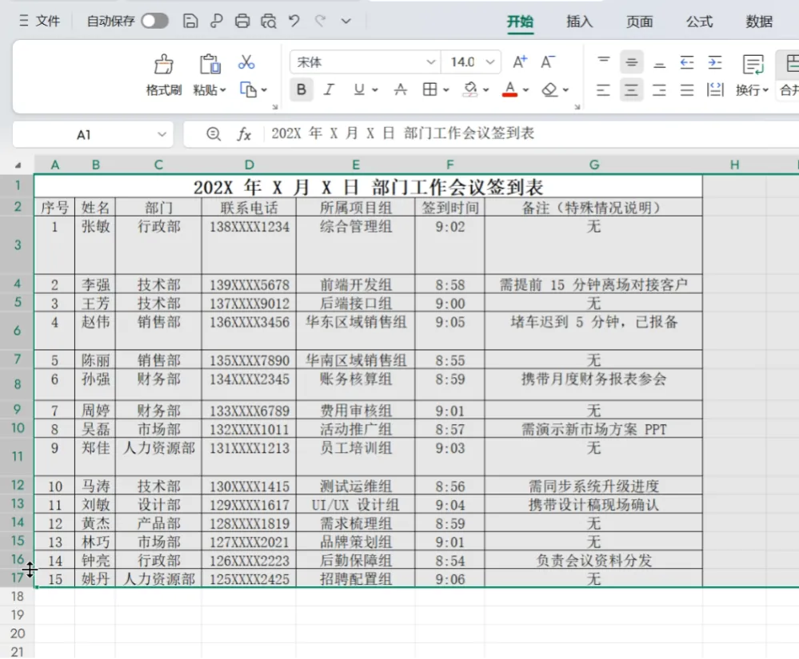Switch to the 数据 tab
The image size is (799, 659).
[759, 22]
